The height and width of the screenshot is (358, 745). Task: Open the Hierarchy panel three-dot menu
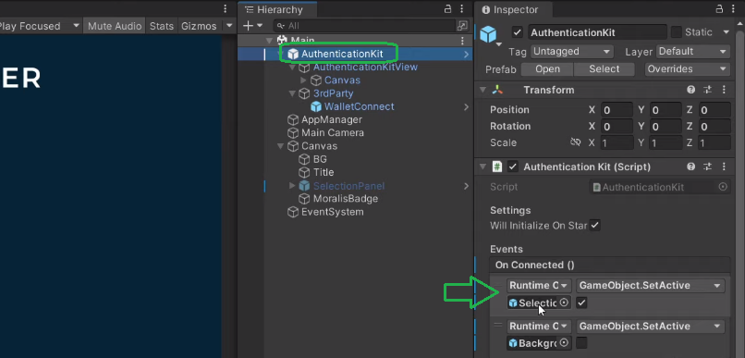(463, 9)
